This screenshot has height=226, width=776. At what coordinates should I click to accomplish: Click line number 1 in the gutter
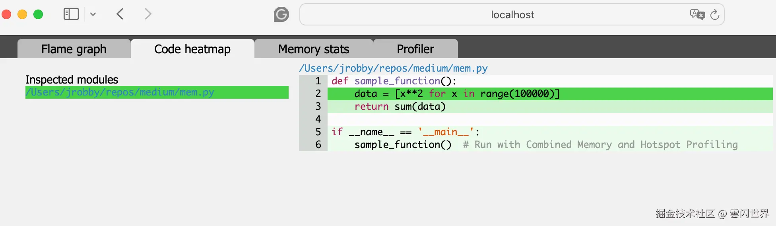click(318, 81)
